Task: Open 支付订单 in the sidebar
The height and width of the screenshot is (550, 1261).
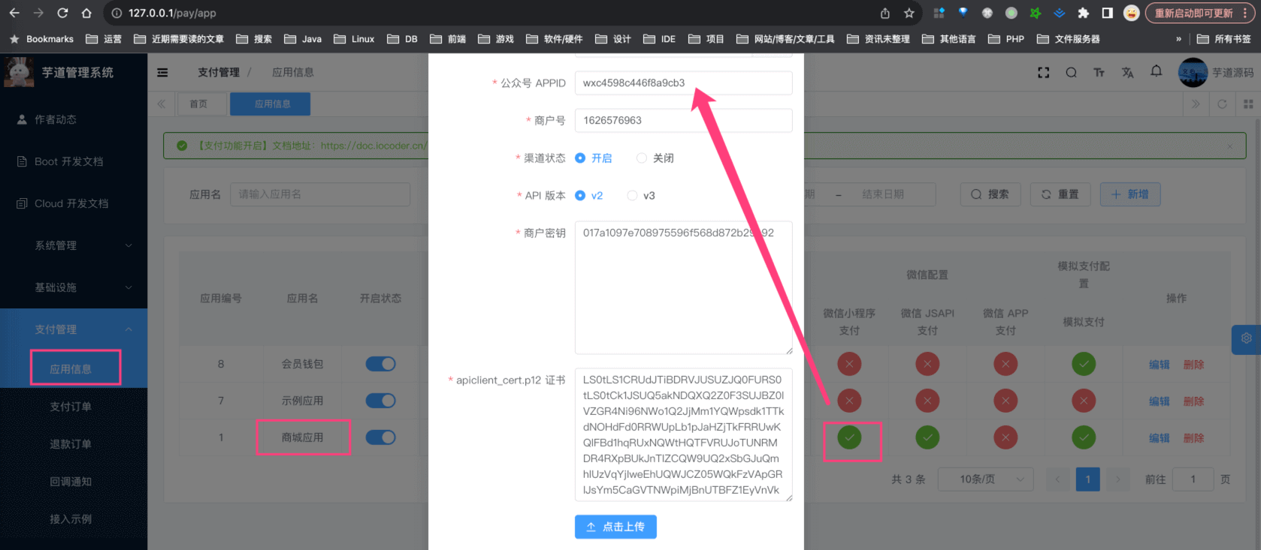Action: [71, 407]
